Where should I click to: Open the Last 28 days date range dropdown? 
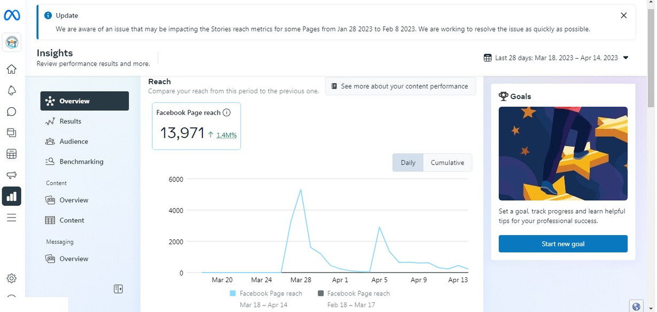coord(556,58)
